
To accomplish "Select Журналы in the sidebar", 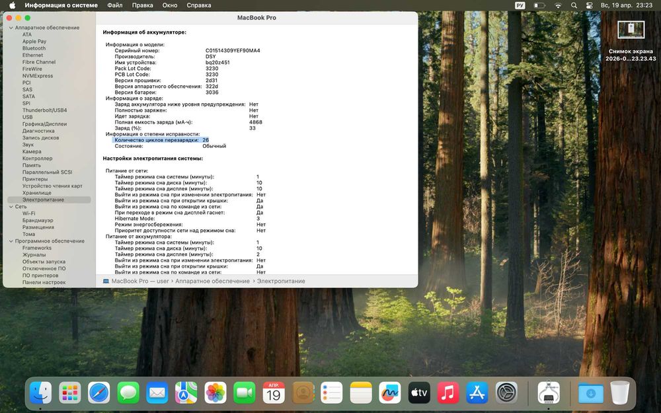I will [34, 255].
